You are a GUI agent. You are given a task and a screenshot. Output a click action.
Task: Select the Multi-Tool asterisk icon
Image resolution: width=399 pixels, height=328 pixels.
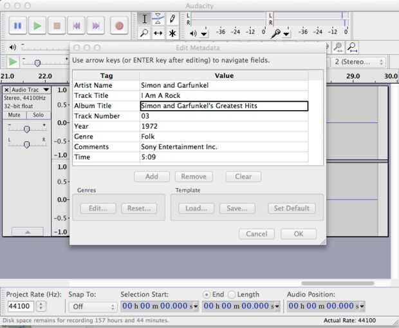click(172, 33)
